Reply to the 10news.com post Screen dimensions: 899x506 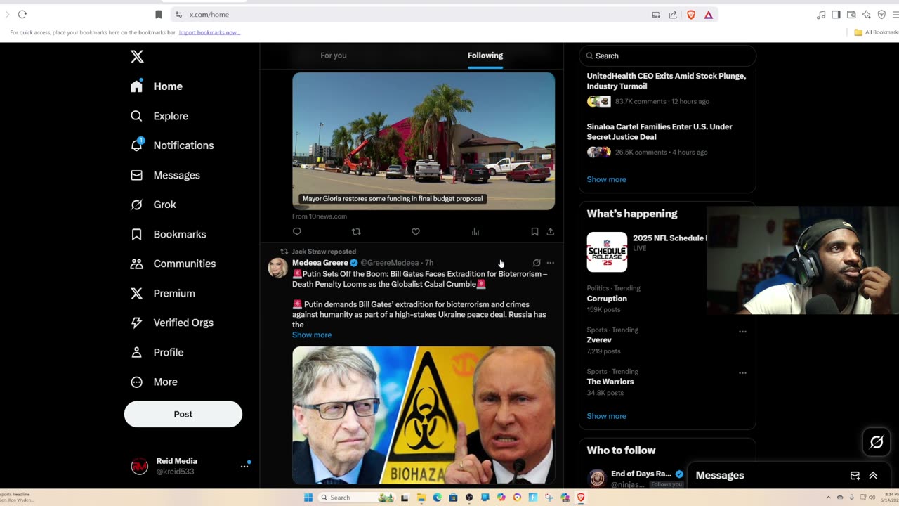(297, 231)
